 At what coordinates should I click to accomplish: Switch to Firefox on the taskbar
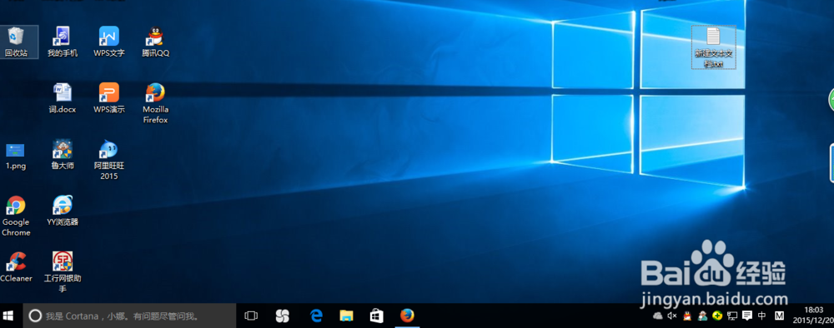407,316
